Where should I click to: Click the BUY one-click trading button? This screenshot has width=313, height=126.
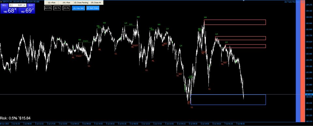tap(31, 5)
